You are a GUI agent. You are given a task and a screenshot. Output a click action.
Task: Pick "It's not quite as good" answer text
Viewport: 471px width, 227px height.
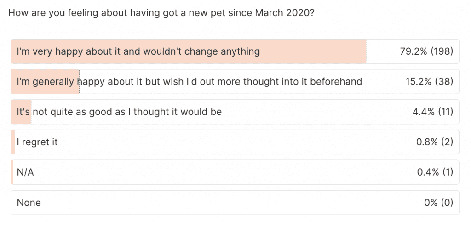[x=119, y=112]
